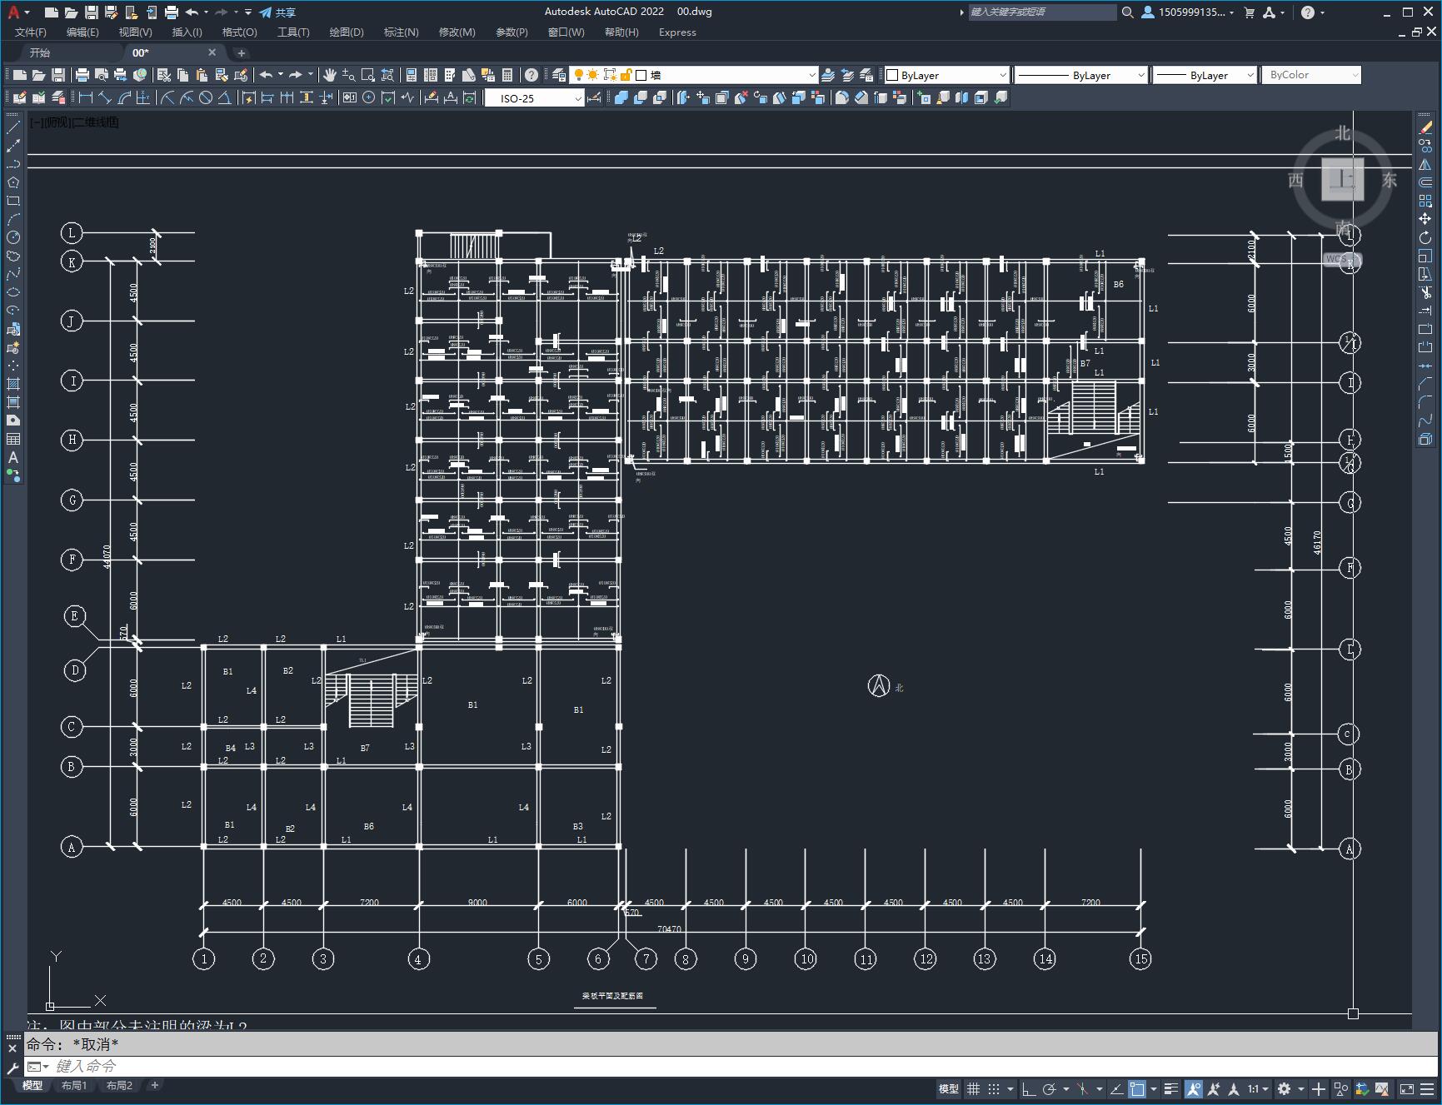Open the Multiline Text tool
The image size is (1442, 1105).
pyautogui.click(x=13, y=457)
